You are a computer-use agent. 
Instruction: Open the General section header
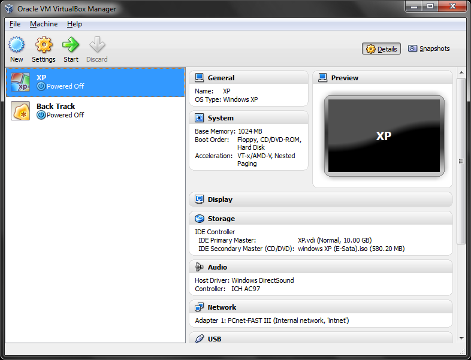pos(249,77)
